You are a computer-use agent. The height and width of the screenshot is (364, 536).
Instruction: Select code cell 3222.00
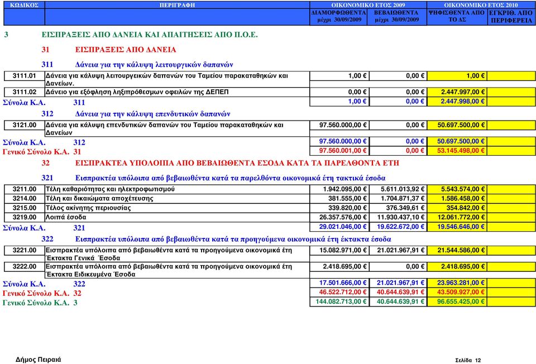tap(24, 267)
